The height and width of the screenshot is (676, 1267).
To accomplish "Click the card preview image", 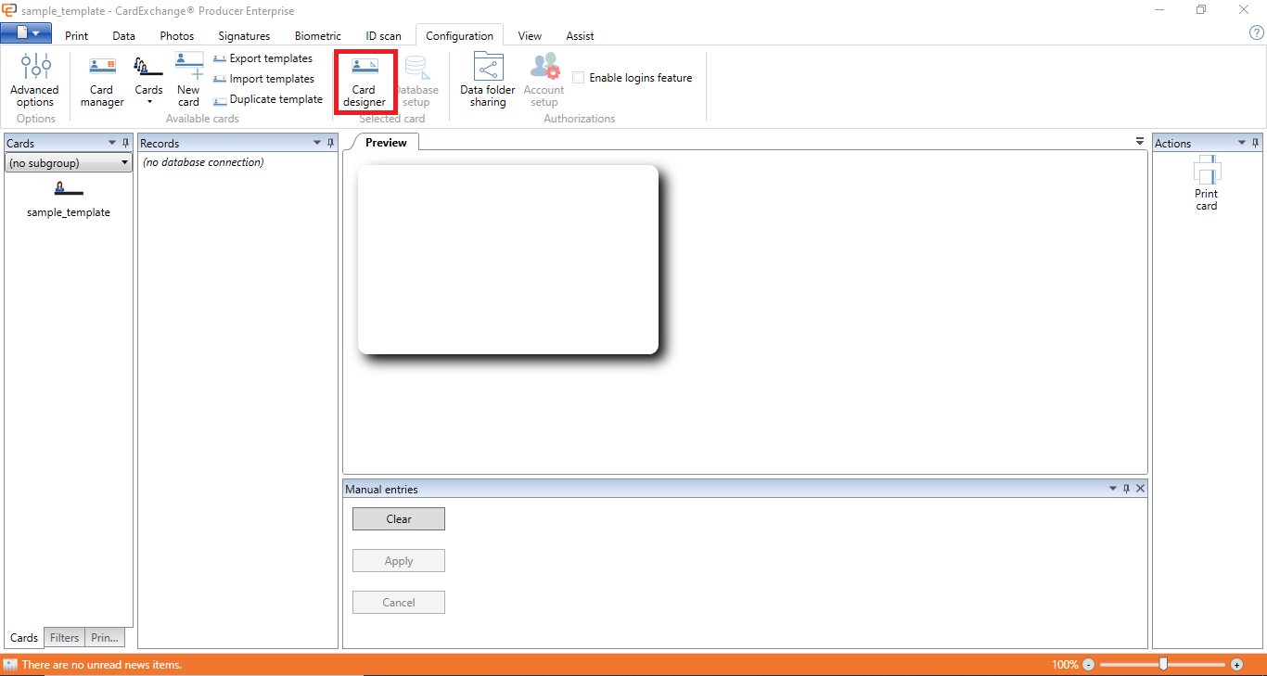I will click(508, 260).
